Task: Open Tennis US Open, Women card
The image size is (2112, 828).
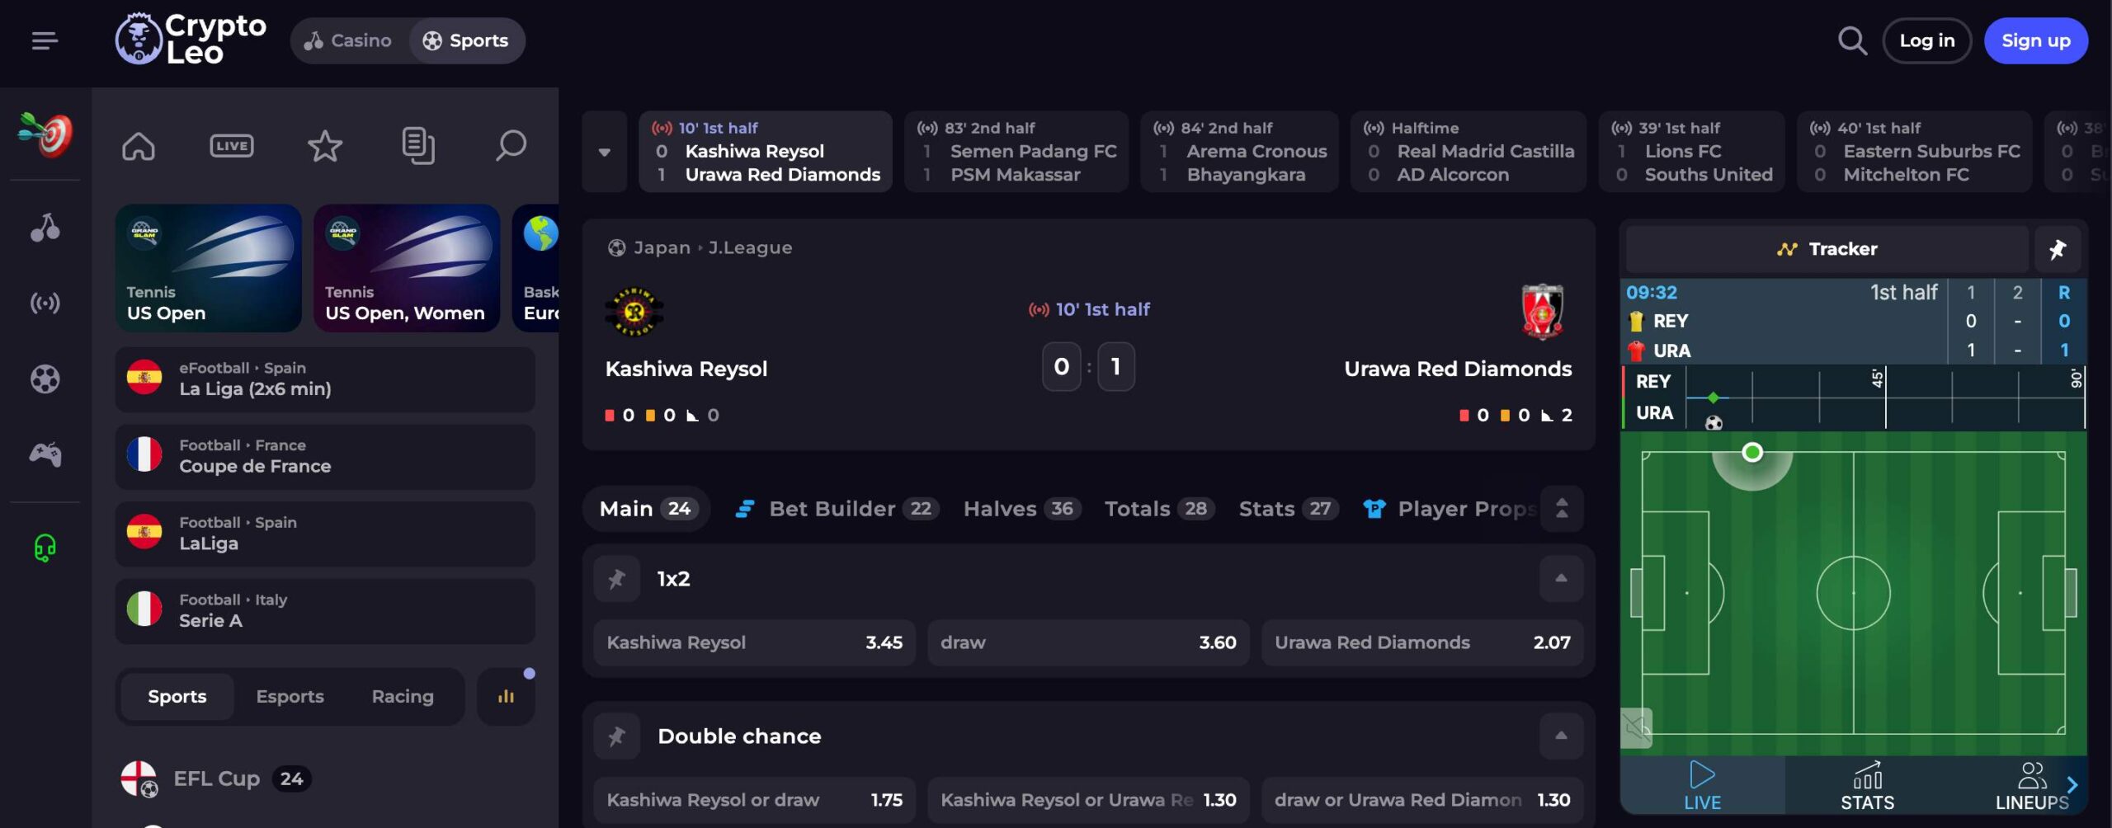Action: (x=407, y=268)
